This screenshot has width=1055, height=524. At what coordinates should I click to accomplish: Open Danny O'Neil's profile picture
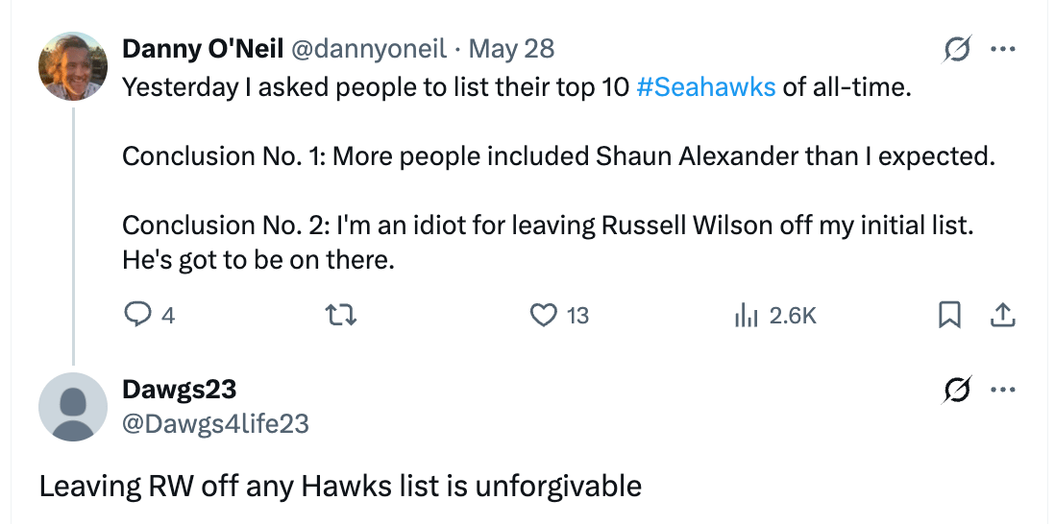click(x=72, y=65)
